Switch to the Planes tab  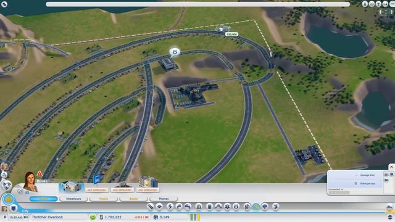[164, 199]
